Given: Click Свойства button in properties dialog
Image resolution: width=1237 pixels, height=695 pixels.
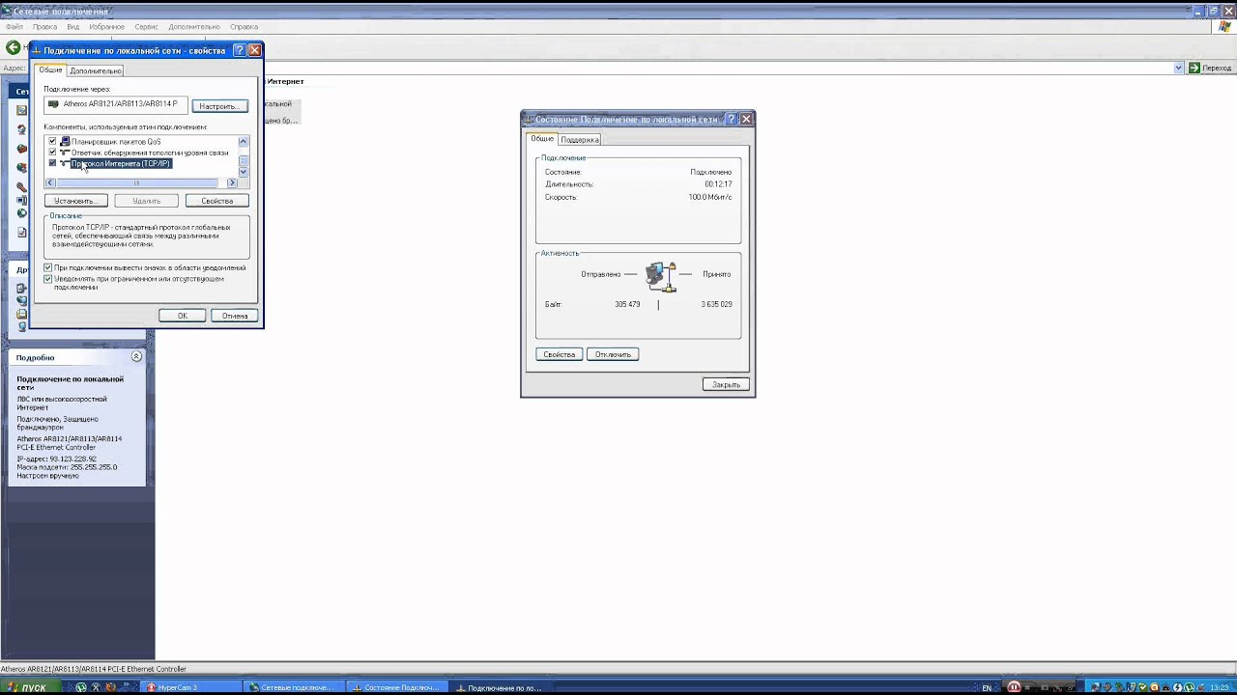Looking at the screenshot, I should [216, 201].
